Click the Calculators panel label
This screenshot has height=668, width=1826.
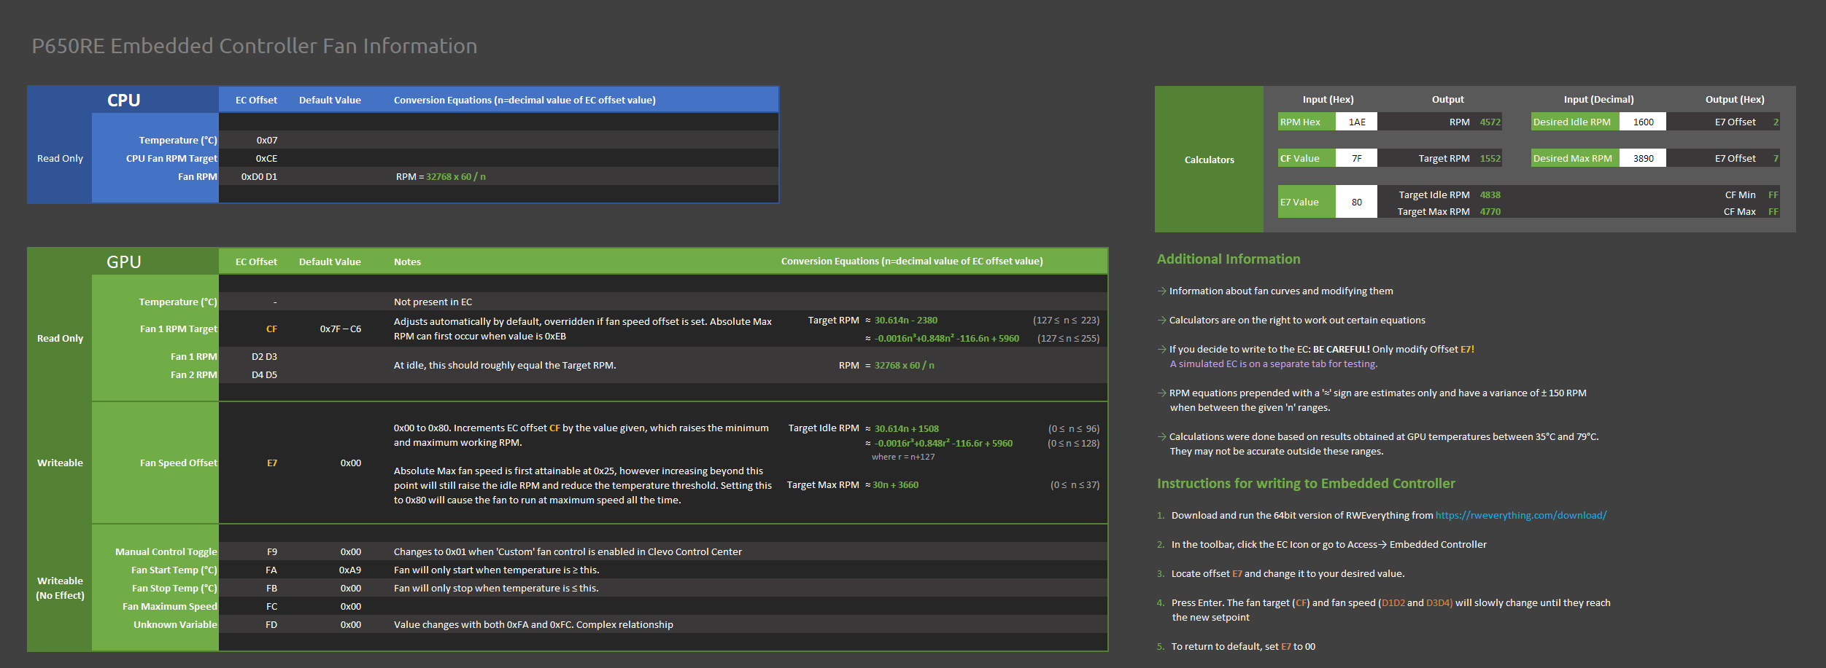1209,160
